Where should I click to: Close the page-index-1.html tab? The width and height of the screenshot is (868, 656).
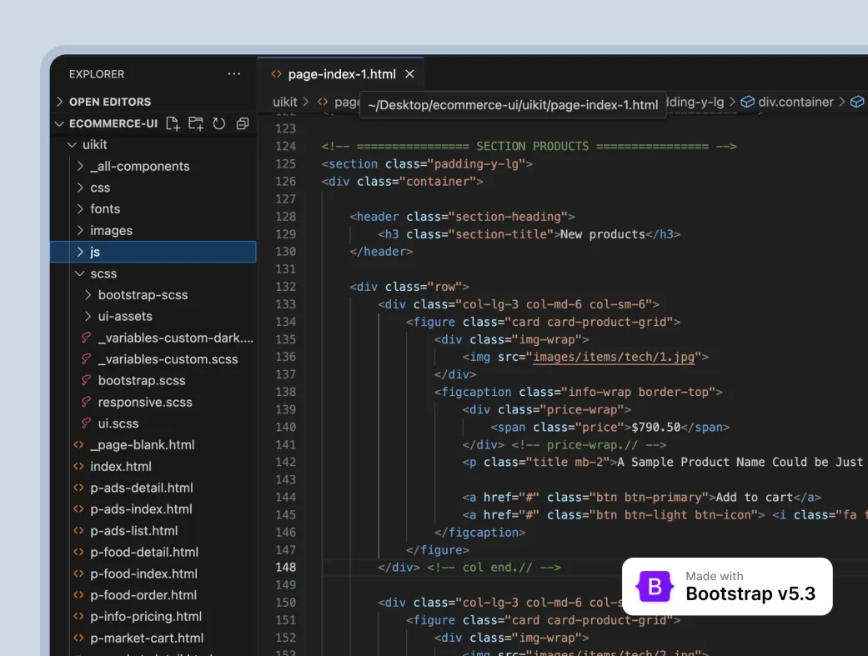point(409,74)
